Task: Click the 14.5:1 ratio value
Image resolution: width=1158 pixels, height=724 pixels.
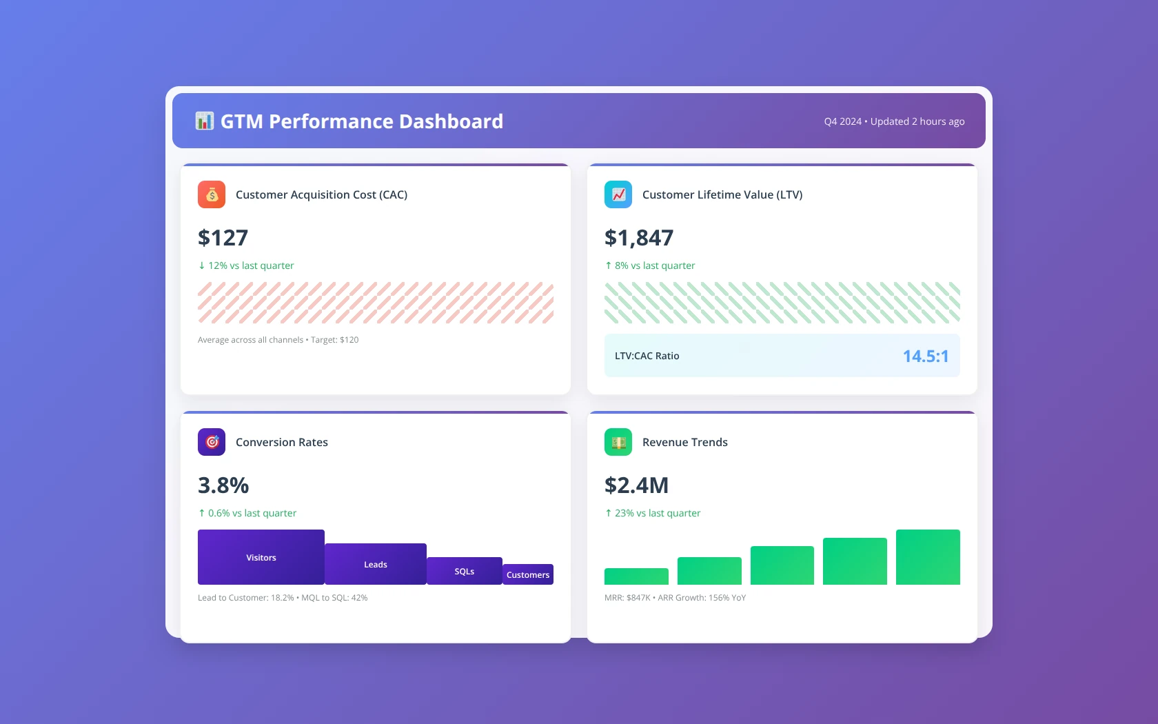Action: [926, 356]
